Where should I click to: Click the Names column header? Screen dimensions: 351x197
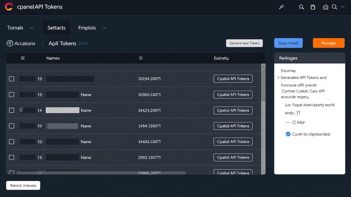point(53,58)
